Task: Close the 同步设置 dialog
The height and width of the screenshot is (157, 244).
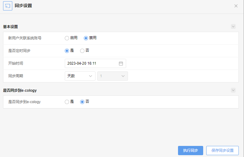Action: click(x=236, y=6)
